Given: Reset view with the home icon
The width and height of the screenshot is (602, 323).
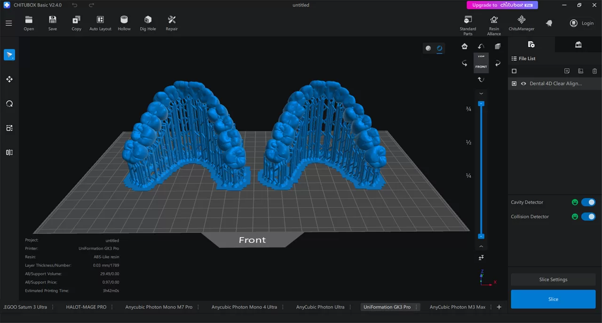Looking at the screenshot, I should click(x=464, y=46).
